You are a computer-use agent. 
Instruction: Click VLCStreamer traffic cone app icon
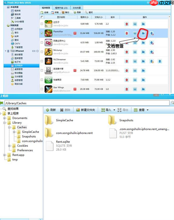(48, 61)
